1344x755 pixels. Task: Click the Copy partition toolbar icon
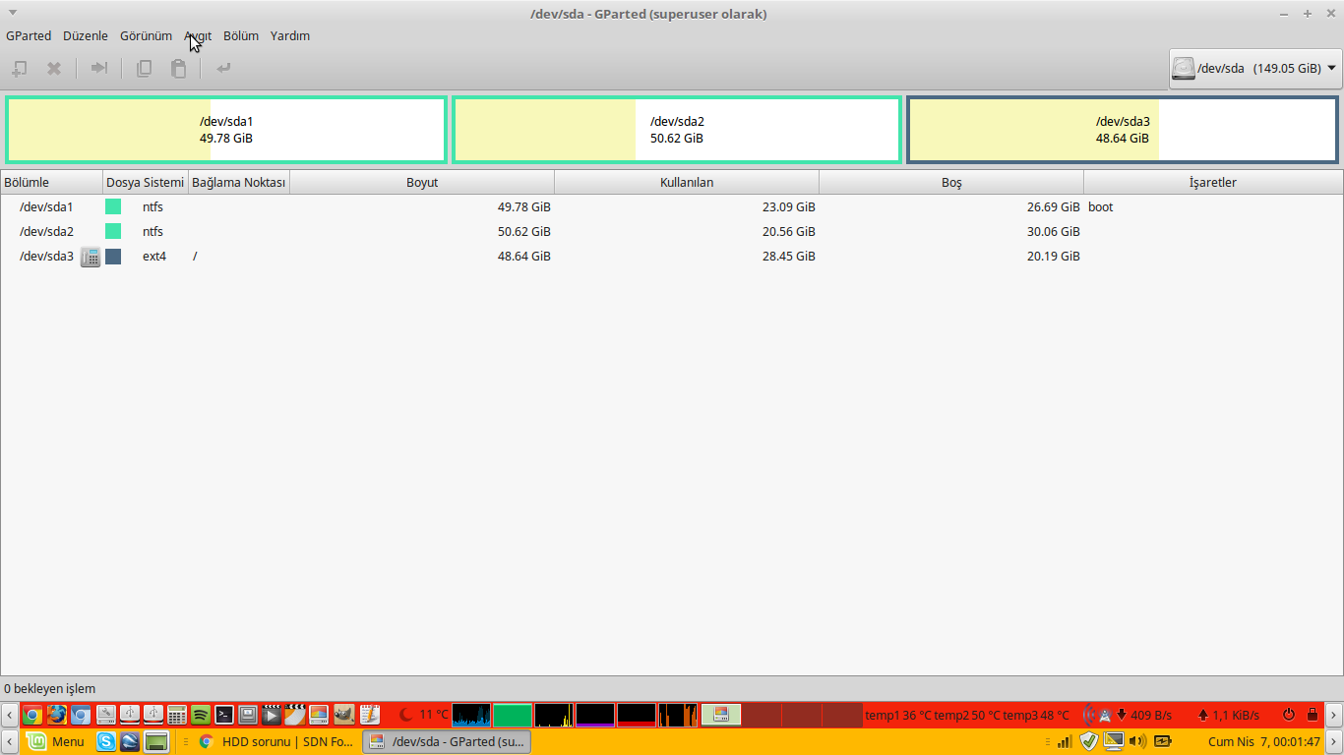144,68
